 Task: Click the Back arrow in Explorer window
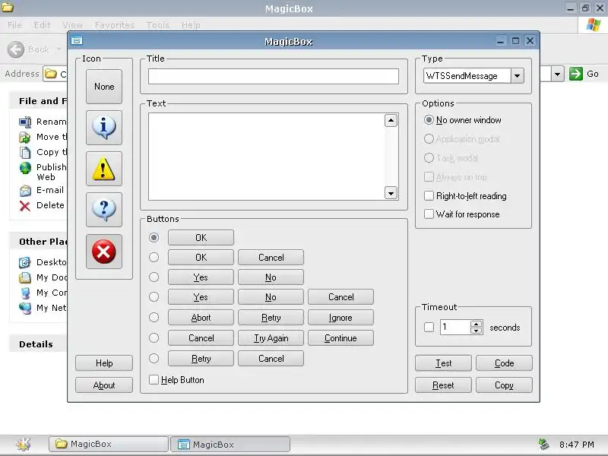pos(16,49)
